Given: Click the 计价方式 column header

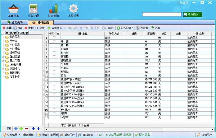Looking at the screenshot, I should coord(114,34).
